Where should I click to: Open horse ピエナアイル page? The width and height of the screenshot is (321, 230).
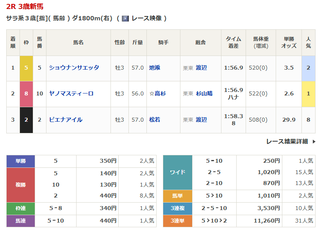click(66, 120)
